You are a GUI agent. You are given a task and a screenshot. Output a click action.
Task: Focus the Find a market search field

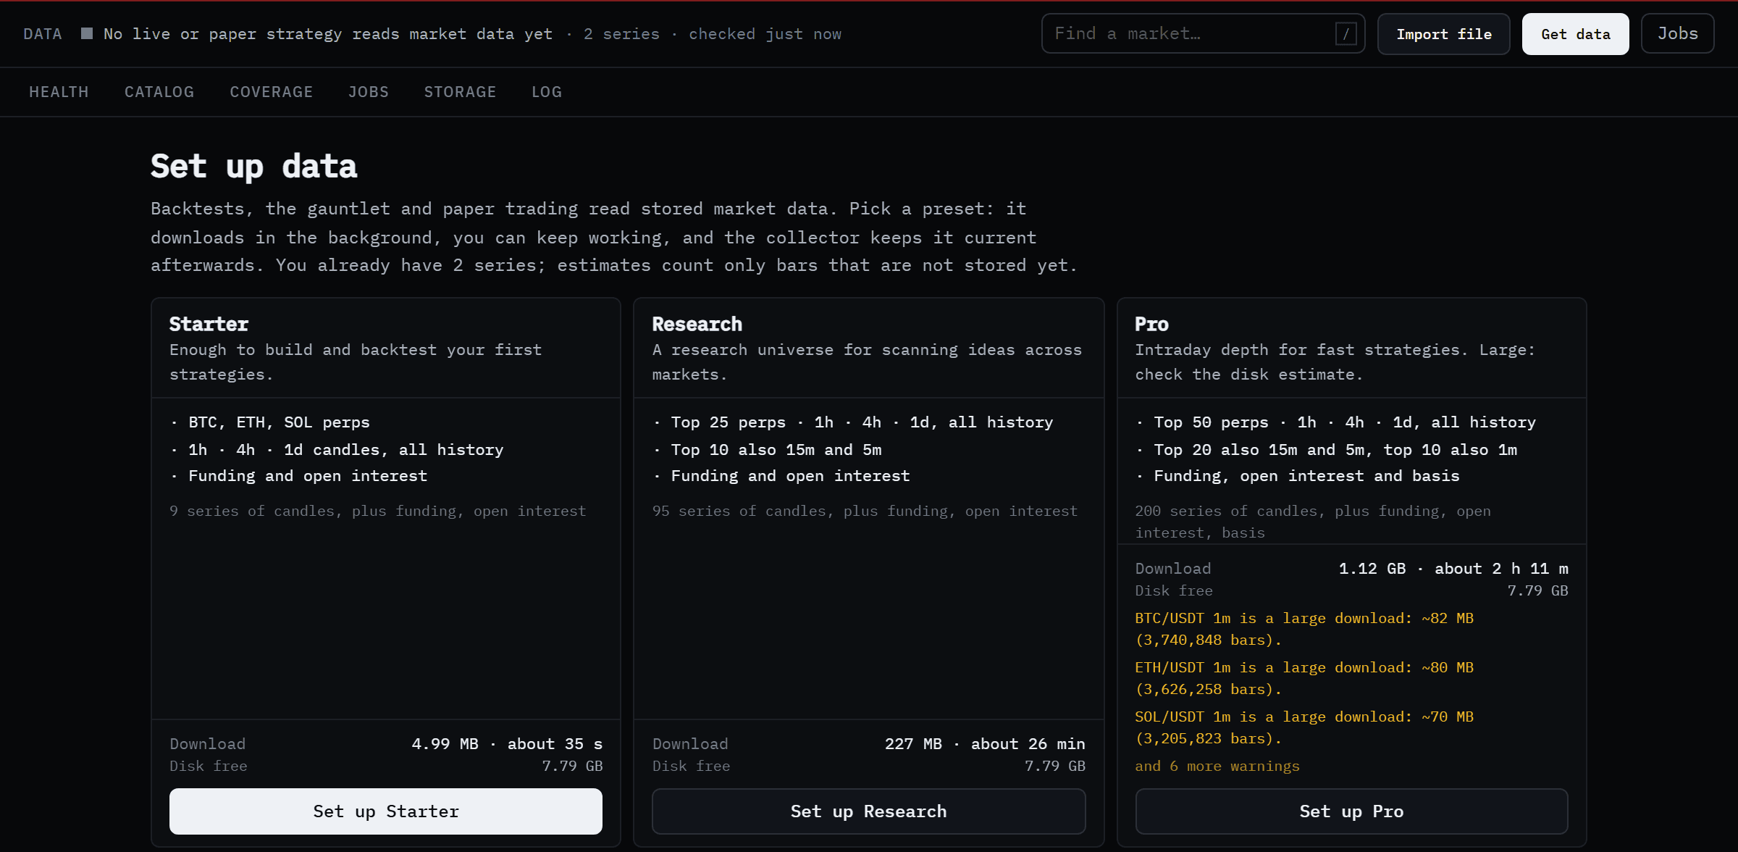coord(1203,33)
